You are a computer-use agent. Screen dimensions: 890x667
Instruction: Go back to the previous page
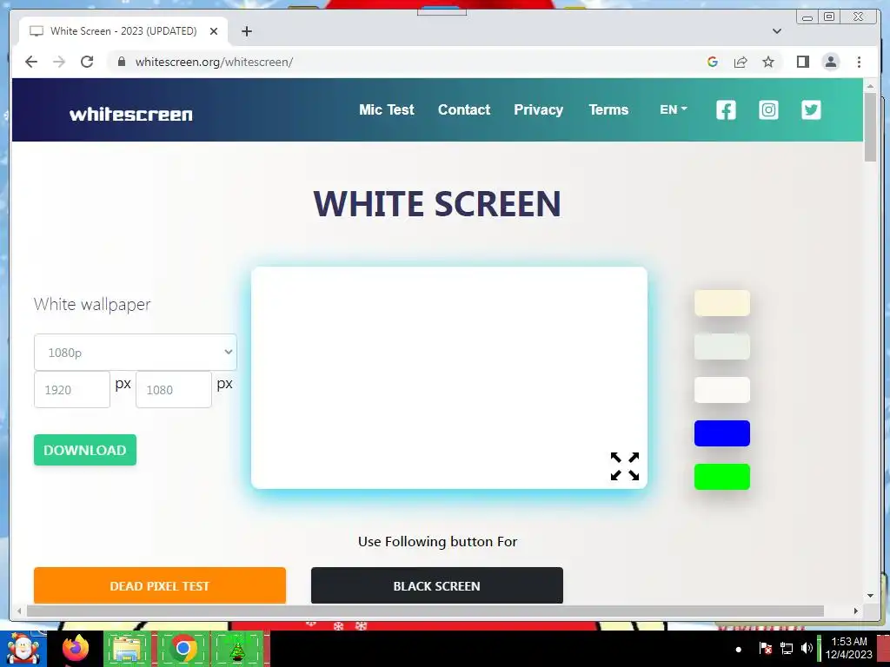[31, 62]
